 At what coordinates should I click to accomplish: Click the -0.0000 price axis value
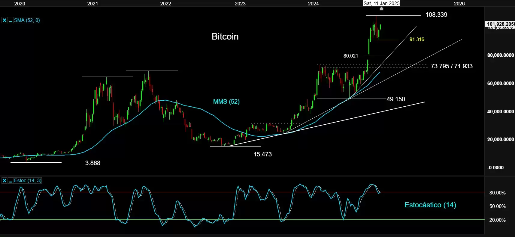point(495,167)
